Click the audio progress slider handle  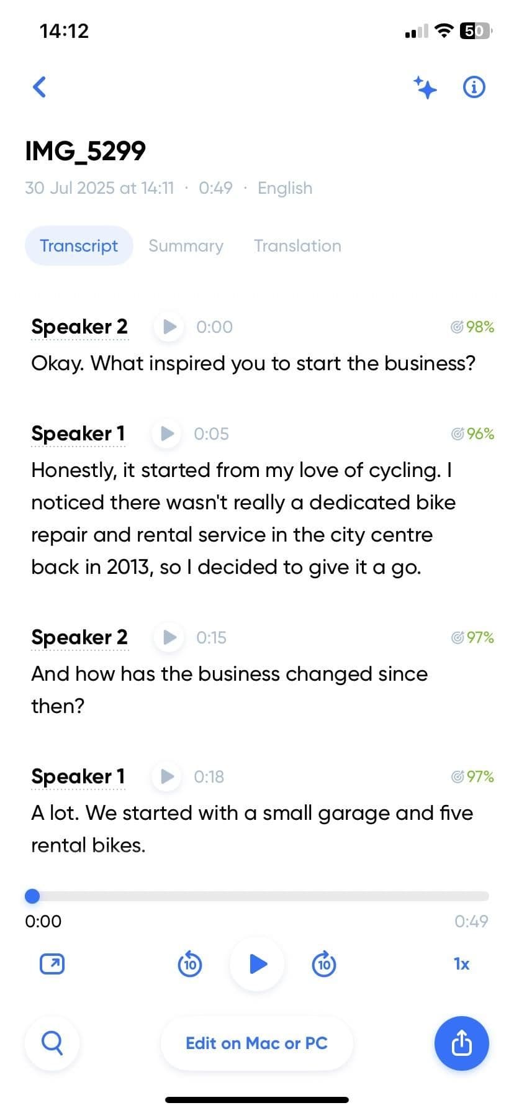coord(32,896)
